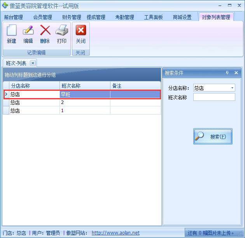Close the 班次-列表 document tab
245x238 pixels.
point(33,63)
